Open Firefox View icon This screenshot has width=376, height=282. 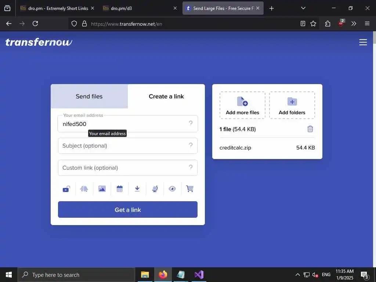[x=7, y=8]
